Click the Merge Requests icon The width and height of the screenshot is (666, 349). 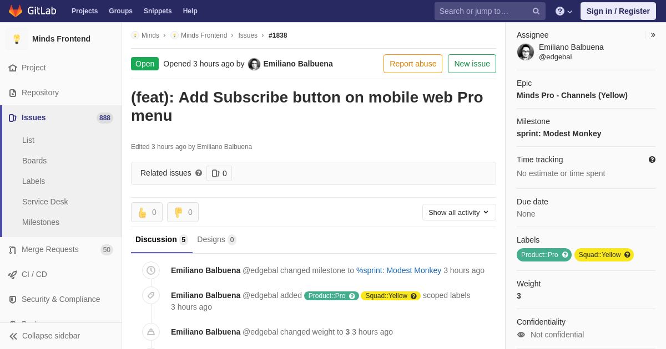(x=13, y=249)
